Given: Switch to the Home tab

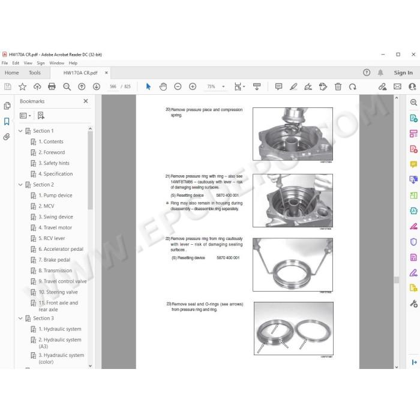Looking at the screenshot, I should [12, 73].
